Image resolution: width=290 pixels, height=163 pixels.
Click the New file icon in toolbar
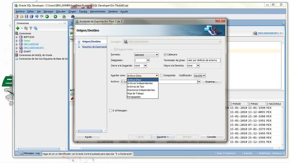pos(17,17)
